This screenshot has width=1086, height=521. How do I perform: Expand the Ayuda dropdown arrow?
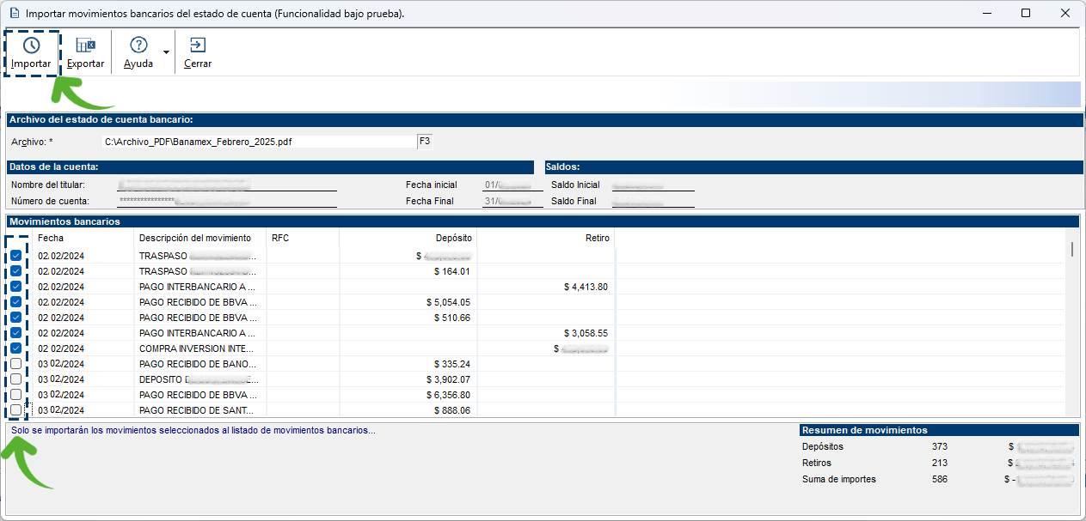point(166,52)
